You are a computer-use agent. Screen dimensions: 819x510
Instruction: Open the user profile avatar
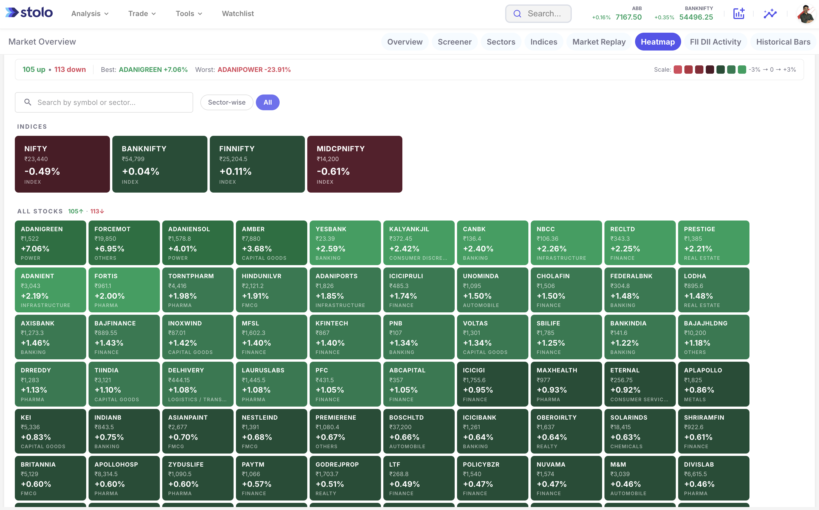[807, 14]
